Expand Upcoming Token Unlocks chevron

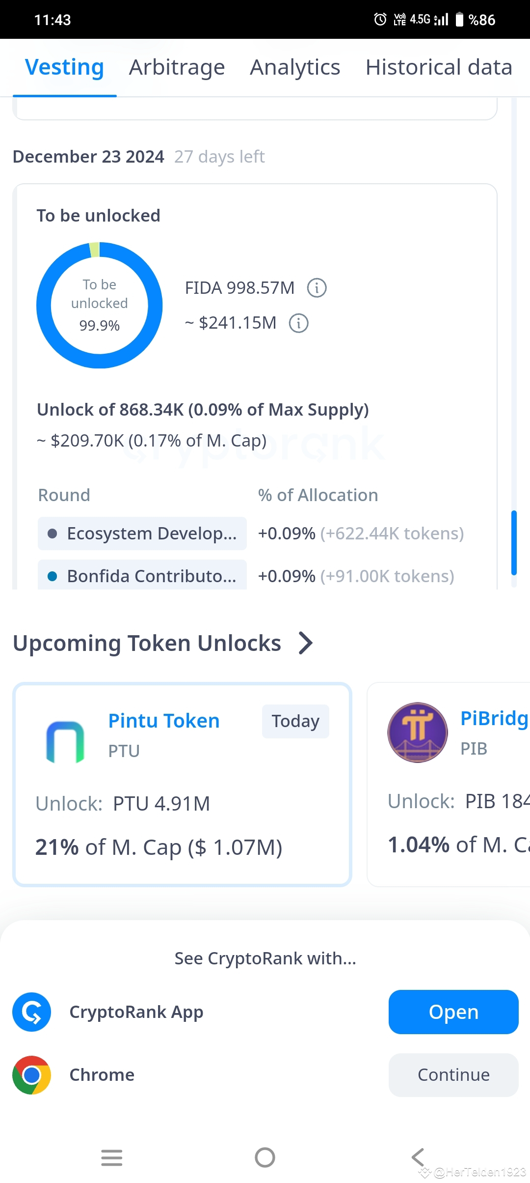pos(306,643)
